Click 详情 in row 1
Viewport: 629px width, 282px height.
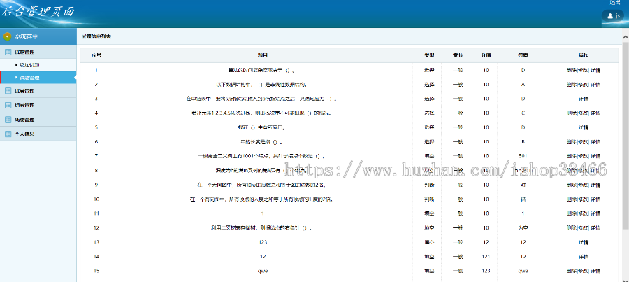tap(595, 70)
